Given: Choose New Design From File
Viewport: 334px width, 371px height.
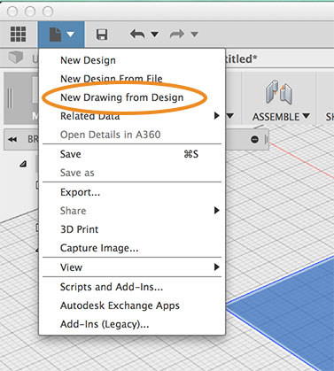Looking at the screenshot, I should point(132,79).
